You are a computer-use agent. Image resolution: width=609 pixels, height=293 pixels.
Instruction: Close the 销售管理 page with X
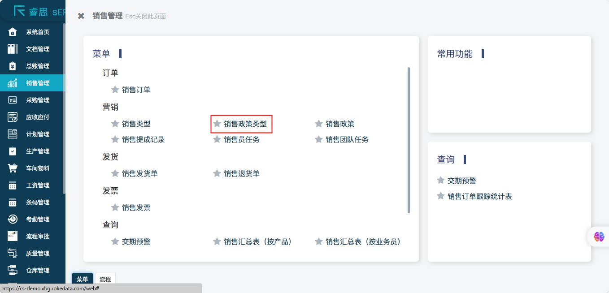81,16
